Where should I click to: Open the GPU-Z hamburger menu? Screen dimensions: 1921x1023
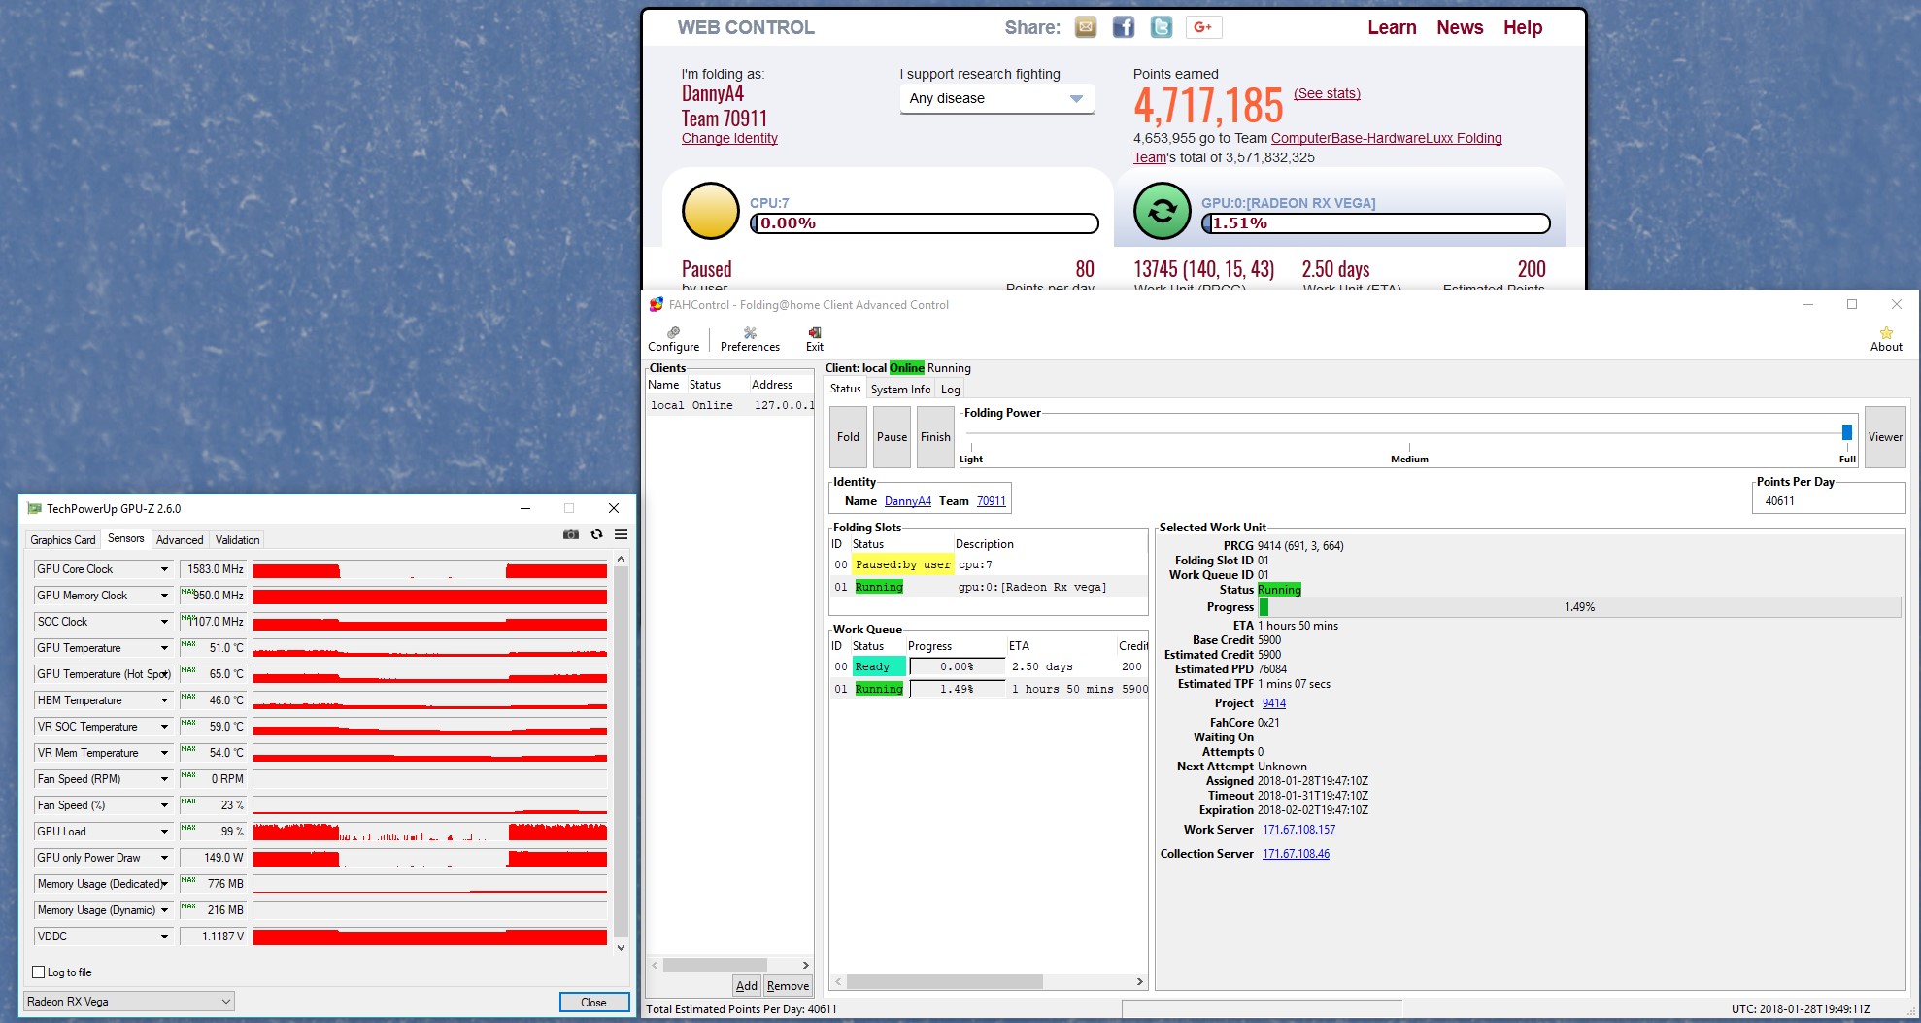(x=621, y=534)
